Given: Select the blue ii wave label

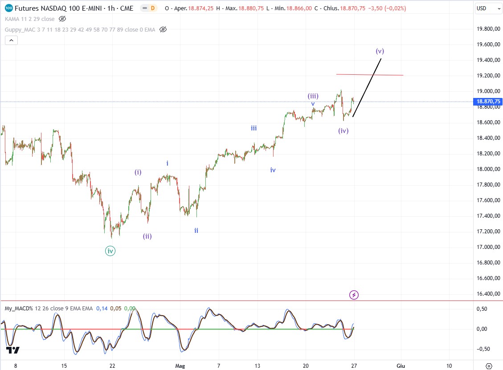Looking at the screenshot, I should (x=196, y=230).
